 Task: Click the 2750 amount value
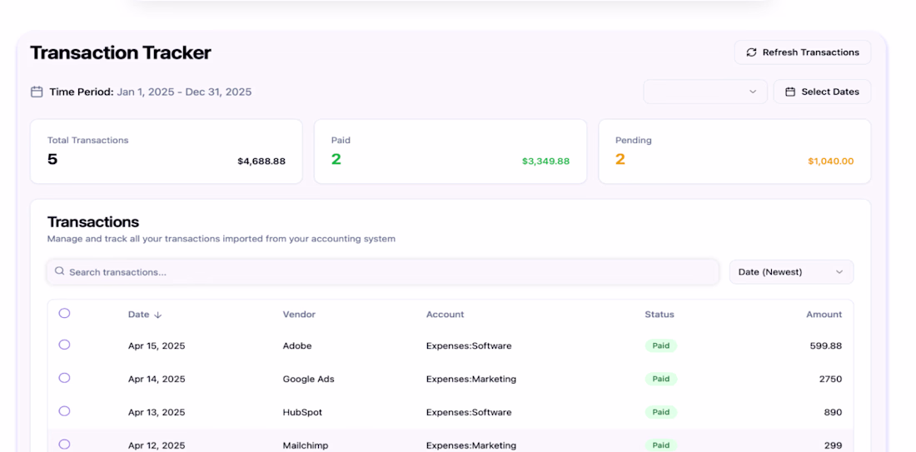click(831, 379)
